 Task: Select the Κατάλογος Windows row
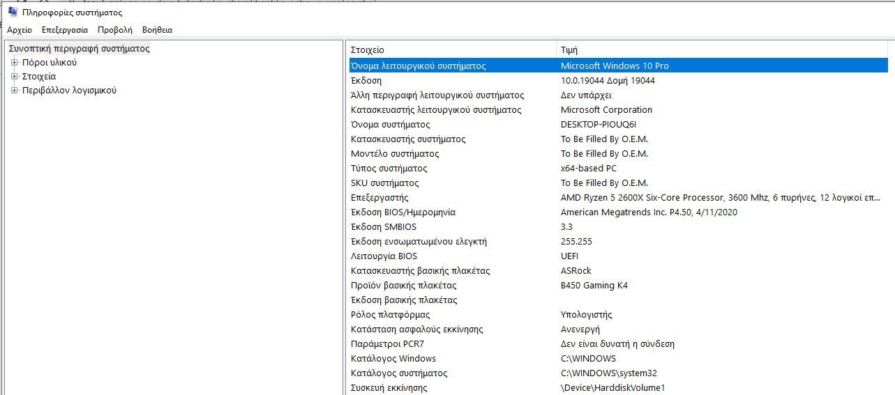pos(619,358)
